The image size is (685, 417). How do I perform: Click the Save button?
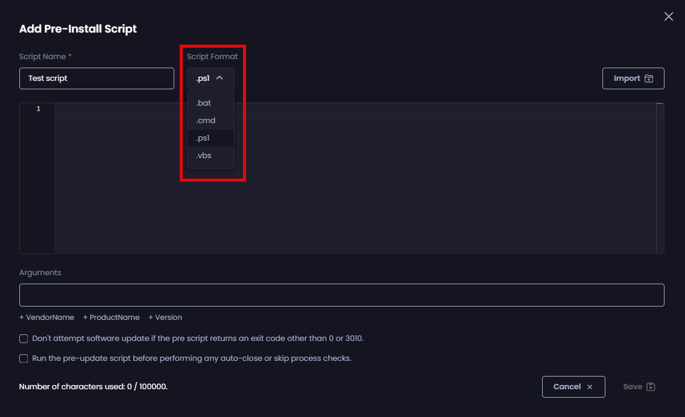click(639, 387)
